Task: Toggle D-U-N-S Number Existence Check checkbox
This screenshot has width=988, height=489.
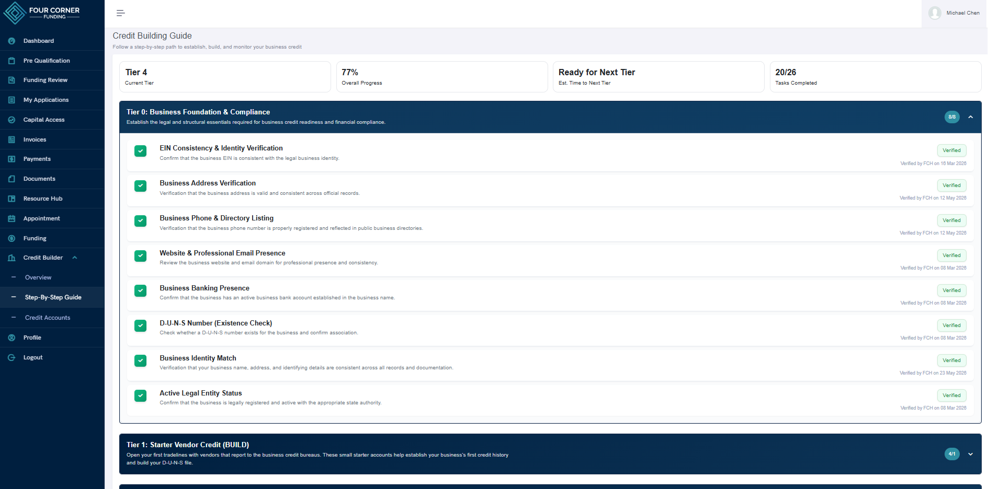Action: click(140, 326)
